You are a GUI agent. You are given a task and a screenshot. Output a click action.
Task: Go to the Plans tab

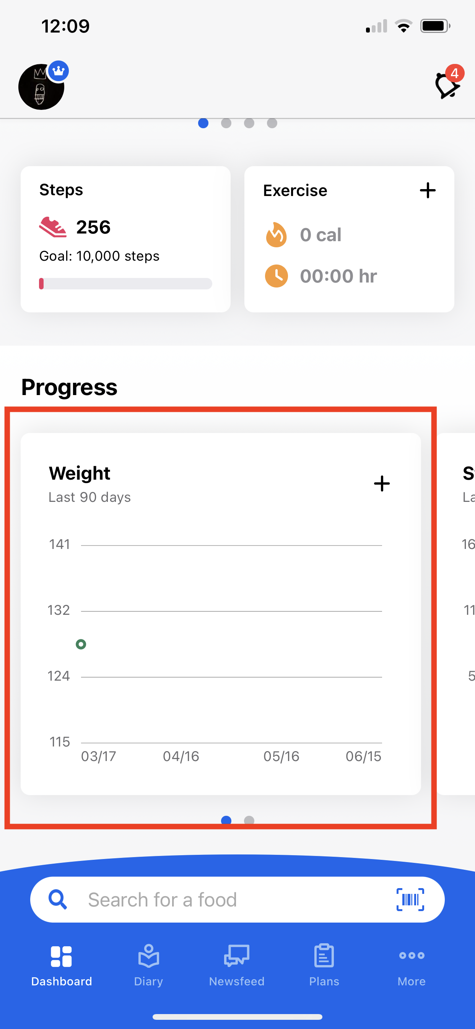(x=324, y=965)
